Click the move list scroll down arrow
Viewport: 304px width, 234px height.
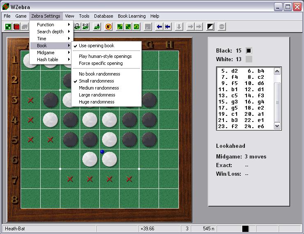pos(277,126)
